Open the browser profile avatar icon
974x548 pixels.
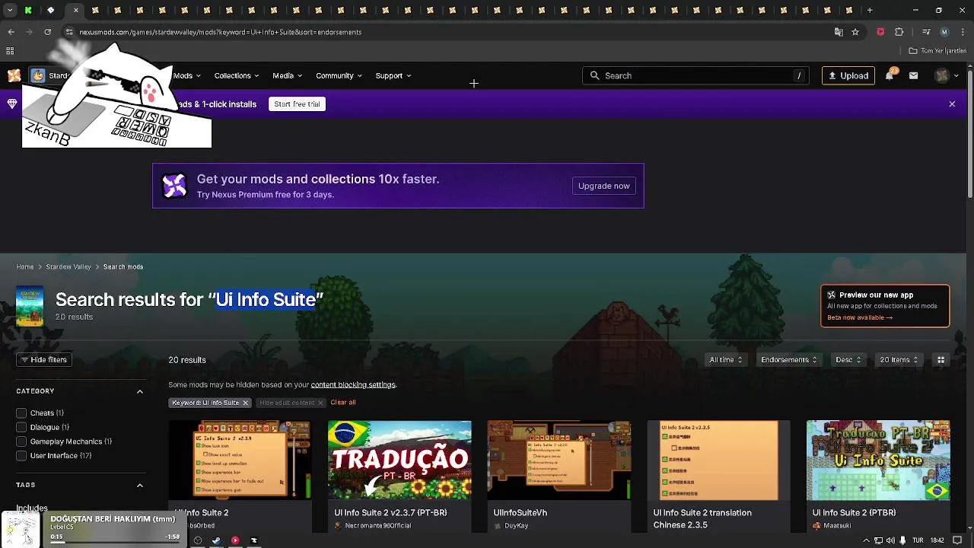tap(944, 32)
